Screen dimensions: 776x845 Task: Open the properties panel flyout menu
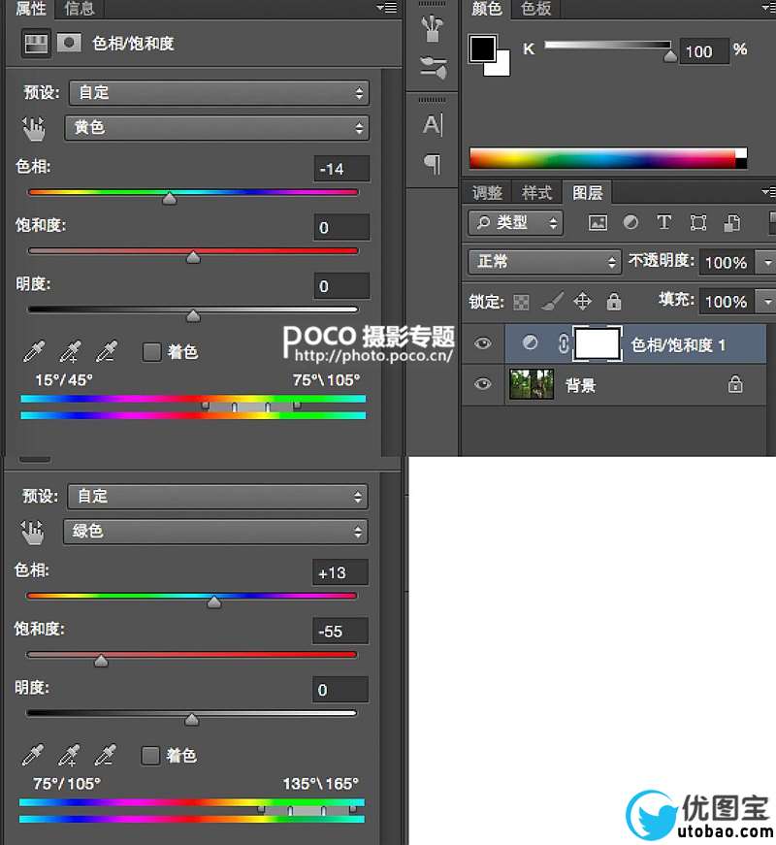(387, 8)
